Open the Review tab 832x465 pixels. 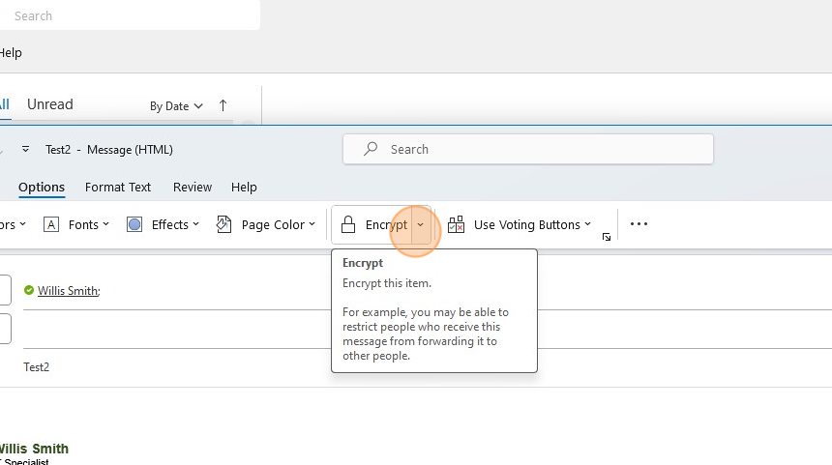tap(193, 188)
